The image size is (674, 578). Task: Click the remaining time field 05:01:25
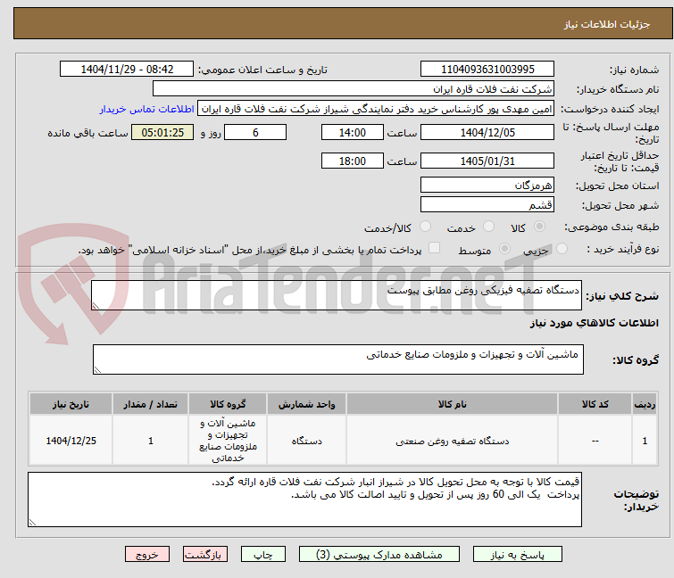[x=162, y=132]
